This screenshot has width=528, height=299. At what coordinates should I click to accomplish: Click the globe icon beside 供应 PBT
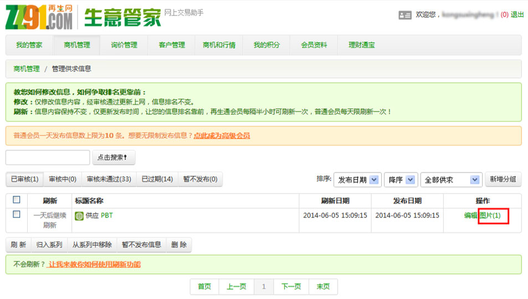pos(79,216)
